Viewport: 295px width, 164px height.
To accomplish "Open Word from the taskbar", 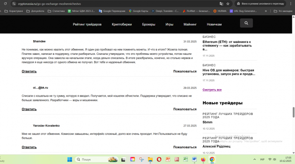I will (x=194, y=159).
